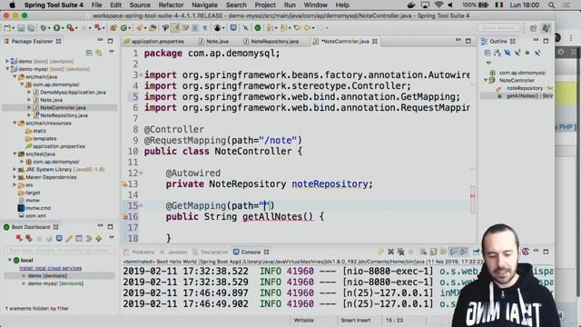Image resolution: width=581 pixels, height=327 pixels.
Task: Expand Maven Dependencies node
Action: 15,177
